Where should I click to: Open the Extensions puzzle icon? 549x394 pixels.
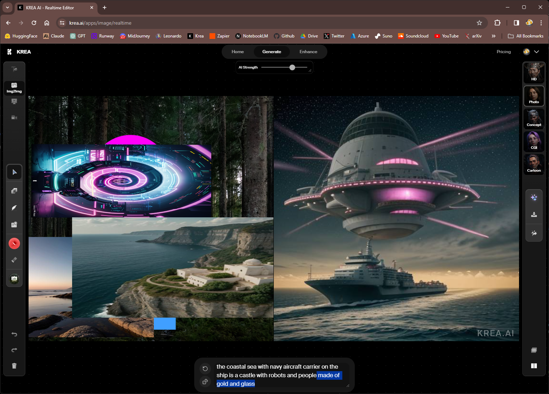click(x=498, y=23)
